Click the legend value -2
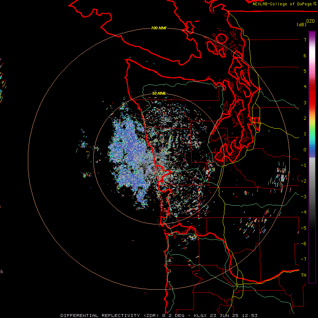The image size is (318, 318). [304, 181]
